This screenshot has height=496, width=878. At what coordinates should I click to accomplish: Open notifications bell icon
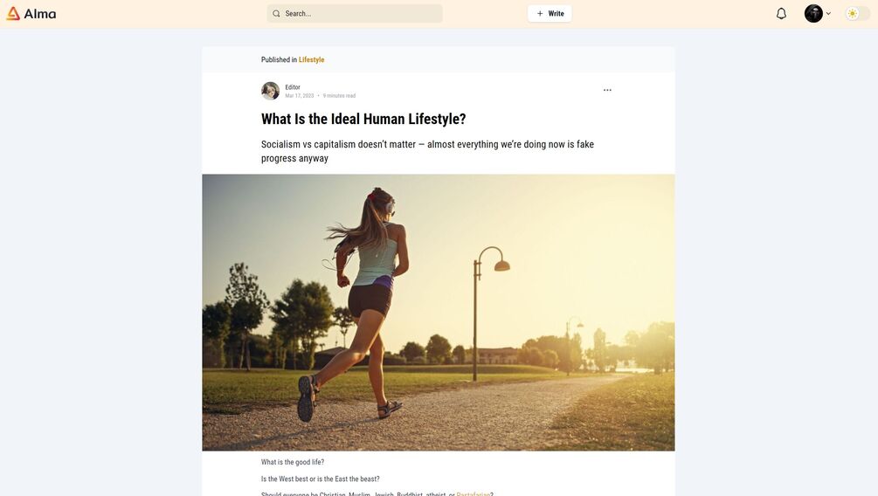781,13
